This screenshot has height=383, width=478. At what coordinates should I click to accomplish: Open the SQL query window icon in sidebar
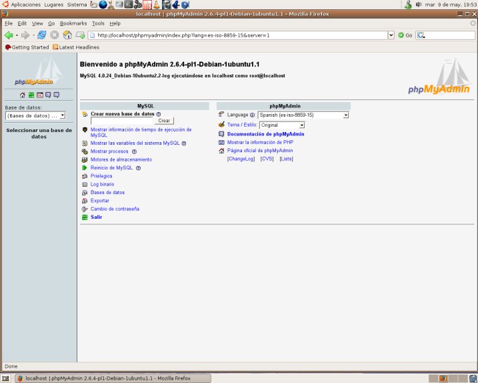pos(39,95)
